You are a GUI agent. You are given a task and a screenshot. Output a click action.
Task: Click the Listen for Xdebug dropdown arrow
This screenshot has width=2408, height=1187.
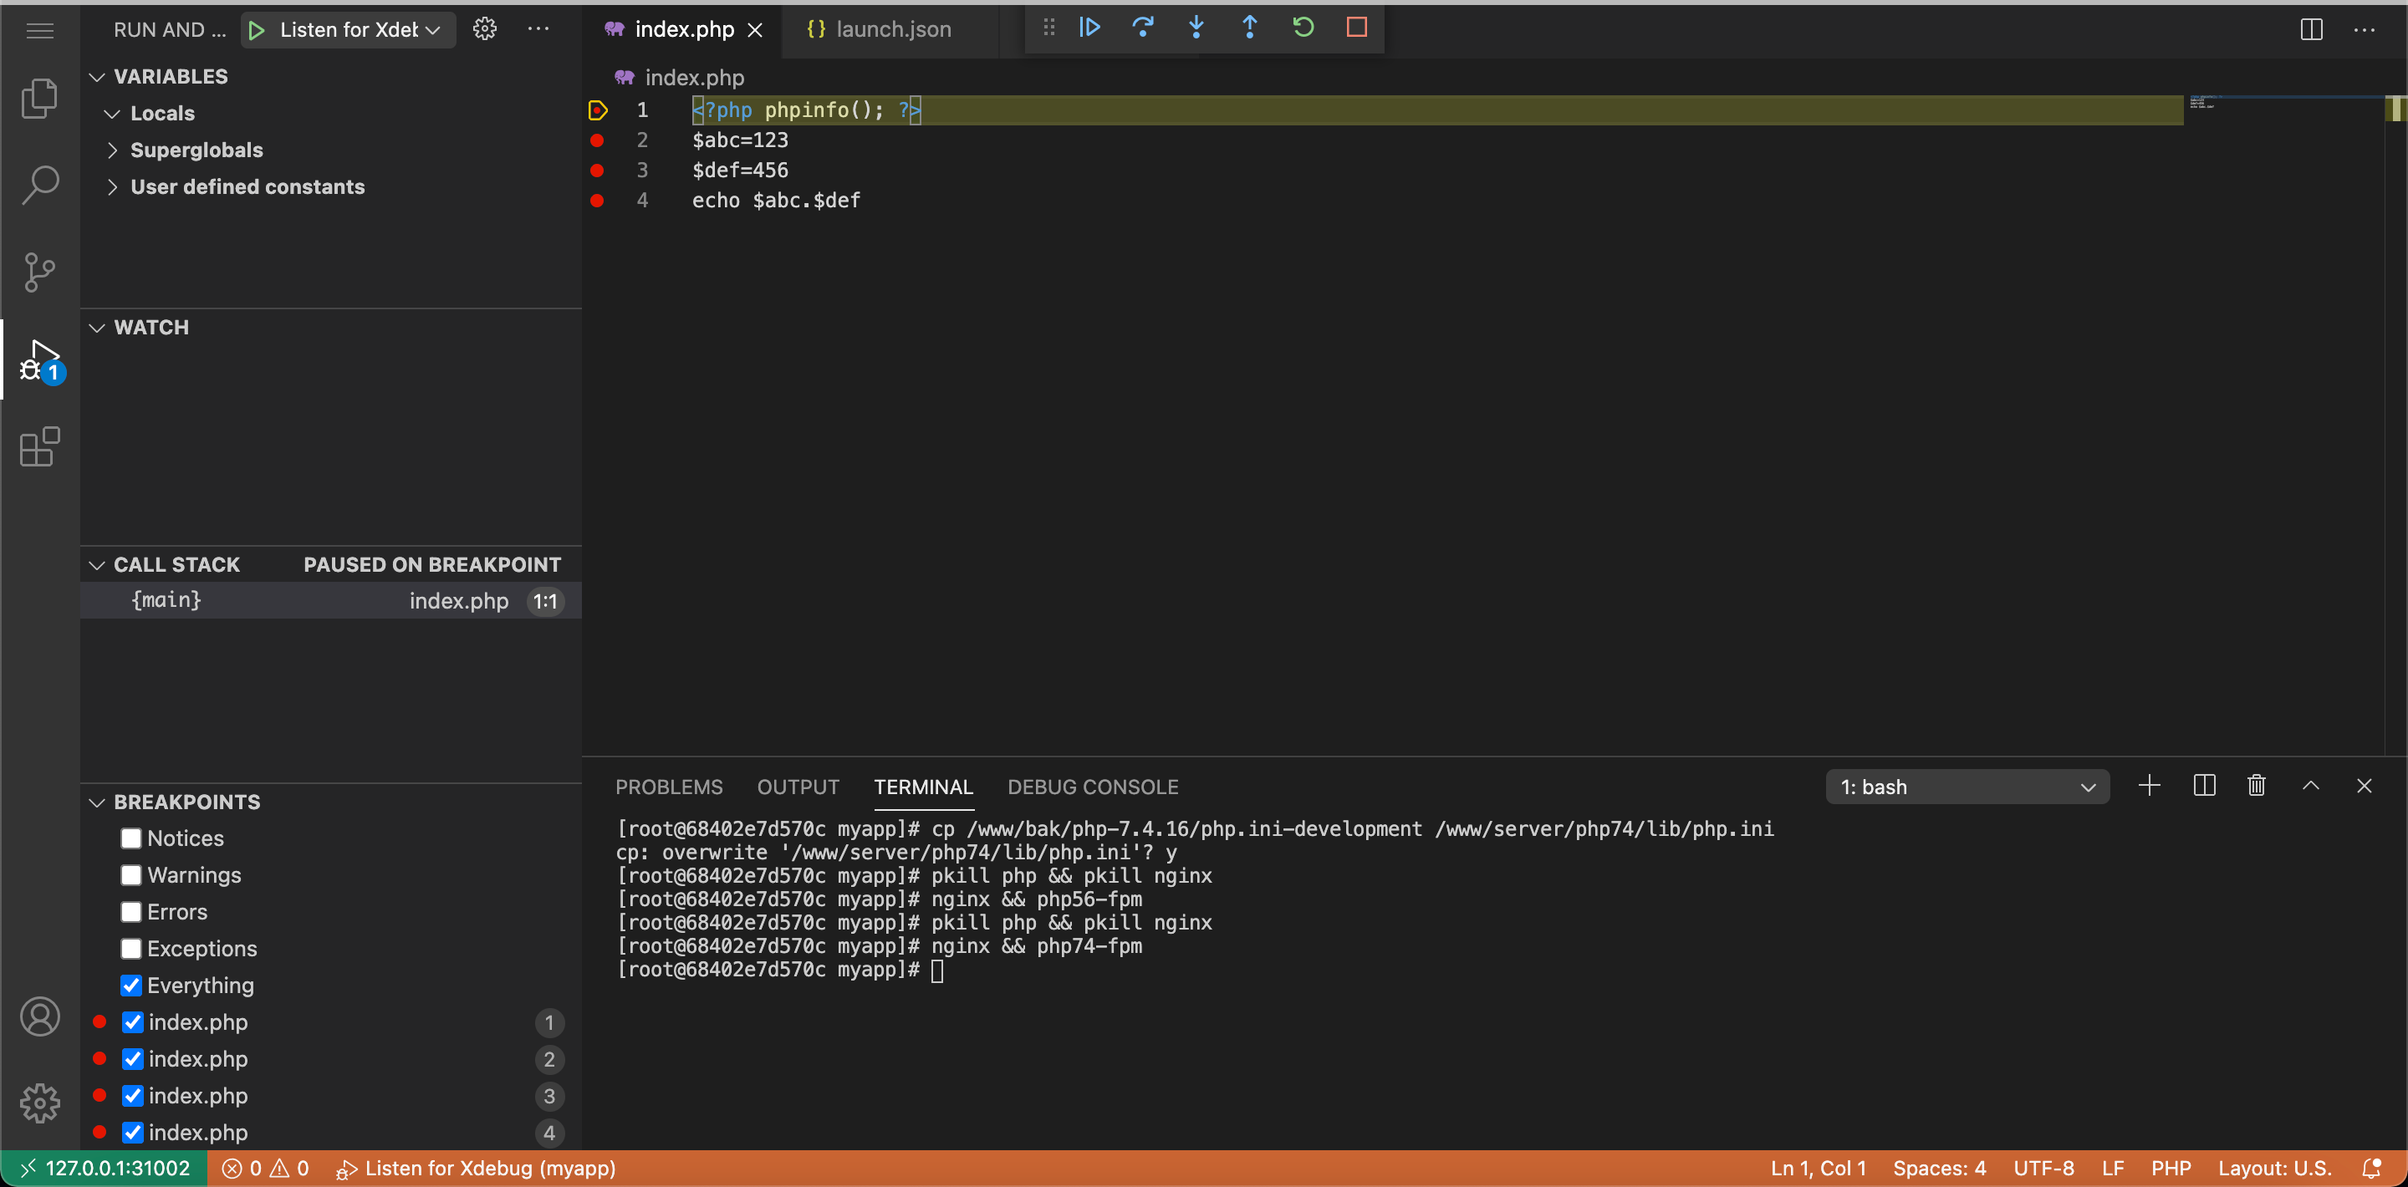pos(433,28)
